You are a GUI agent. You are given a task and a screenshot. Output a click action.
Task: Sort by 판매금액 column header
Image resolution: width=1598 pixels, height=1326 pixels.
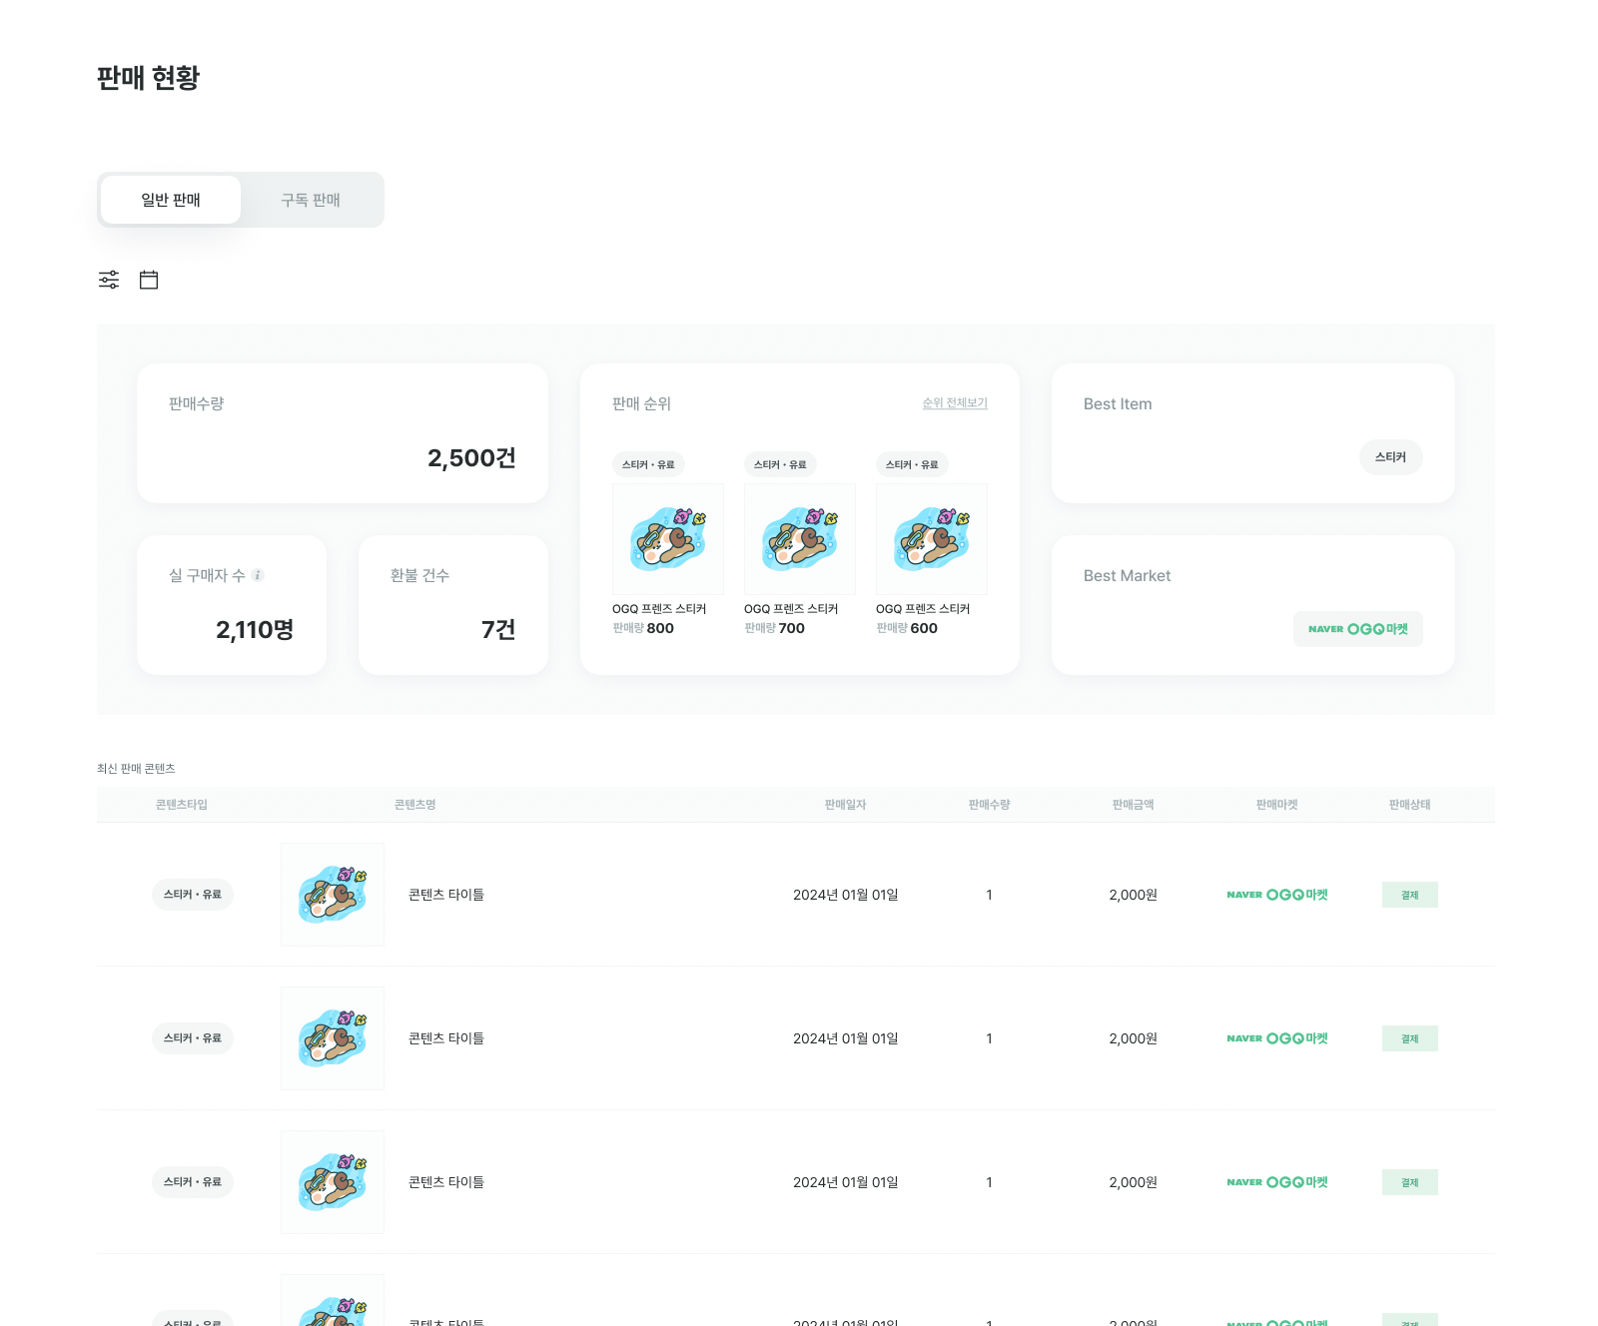pyautogui.click(x=1133, y=805)
